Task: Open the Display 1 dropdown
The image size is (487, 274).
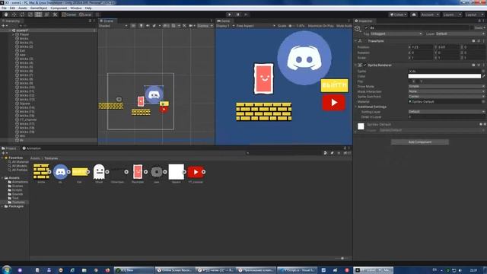Action: point(225,26)
